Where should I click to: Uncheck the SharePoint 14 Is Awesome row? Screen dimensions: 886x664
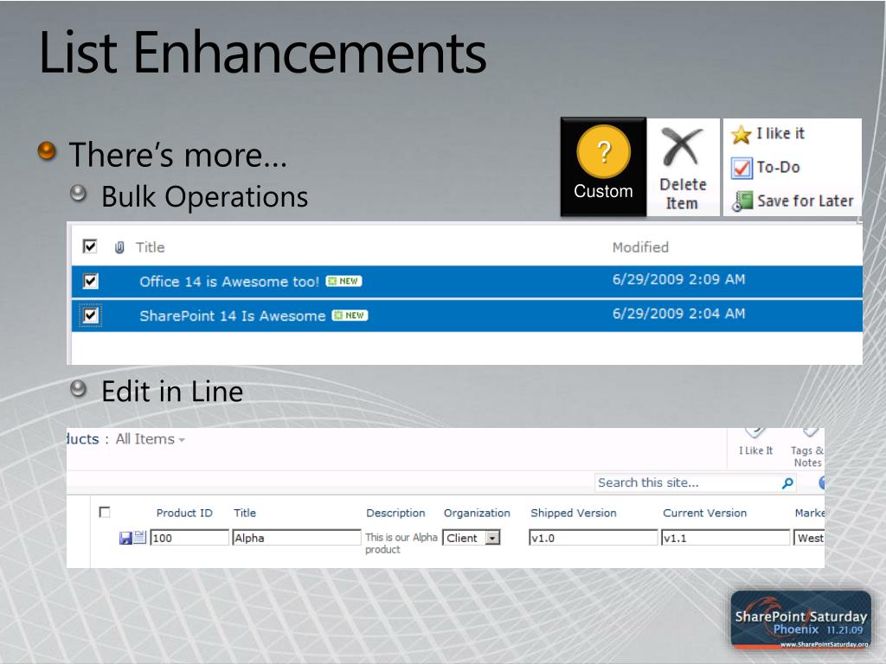point(90,315)
